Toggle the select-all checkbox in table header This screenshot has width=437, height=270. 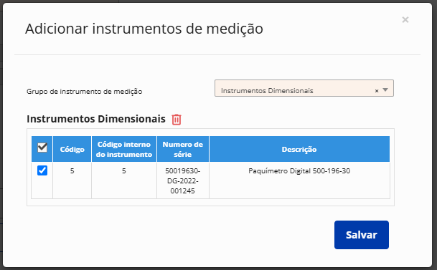pos(42,148)
